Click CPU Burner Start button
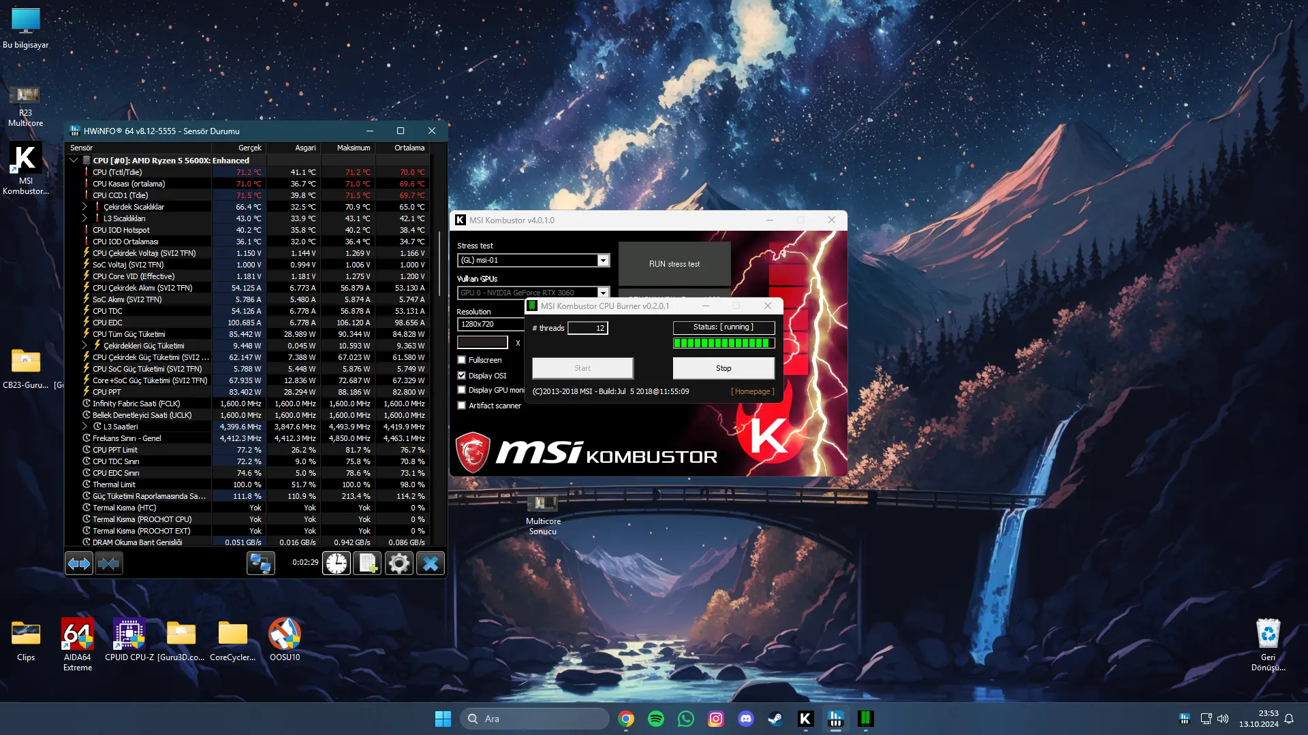 [582, 368]
